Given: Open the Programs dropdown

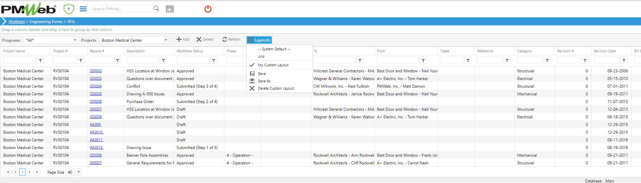Looking at the screenshot, I should 75,40.
